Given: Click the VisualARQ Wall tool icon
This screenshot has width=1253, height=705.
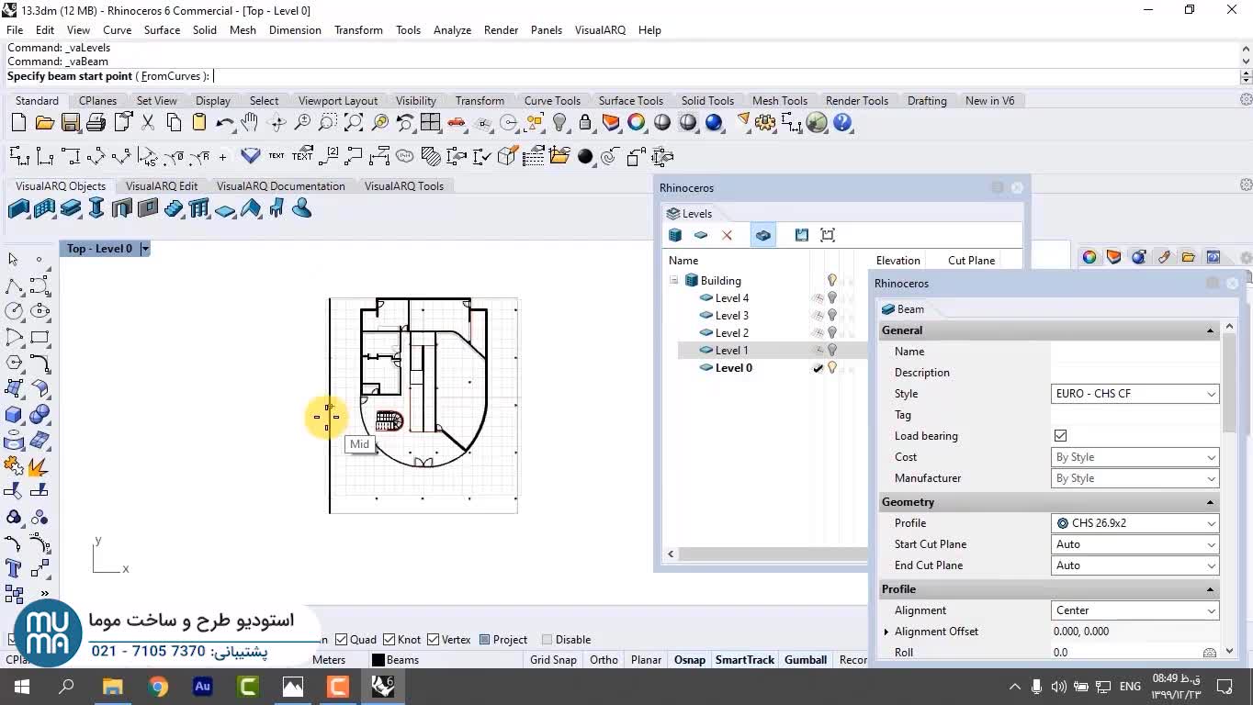Looking at the screenshot, I should point(18,209).
